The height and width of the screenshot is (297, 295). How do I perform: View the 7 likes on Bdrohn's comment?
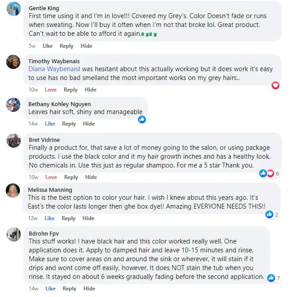(x=273, y=278)
